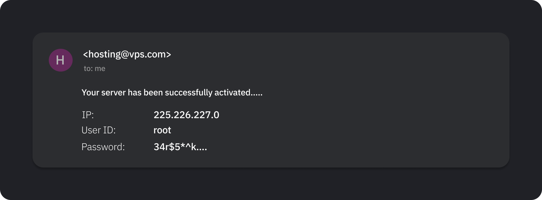The height and width of the screenshot is (200, 542).
Task: Click the "to: me" recipient line
Action: coord(94,69)
